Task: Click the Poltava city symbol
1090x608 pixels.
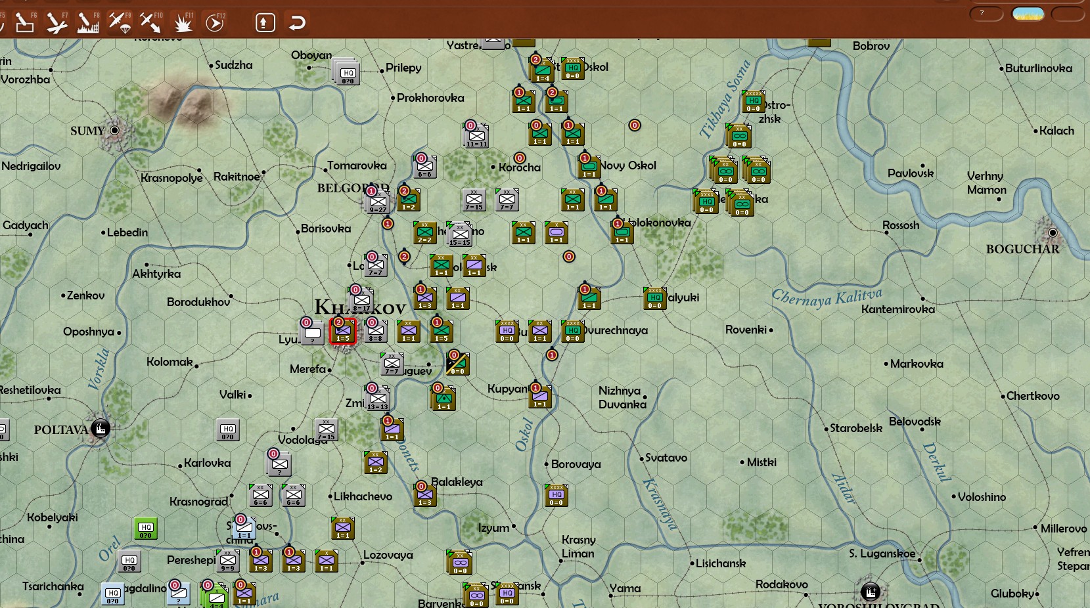Action: (101, 429)
